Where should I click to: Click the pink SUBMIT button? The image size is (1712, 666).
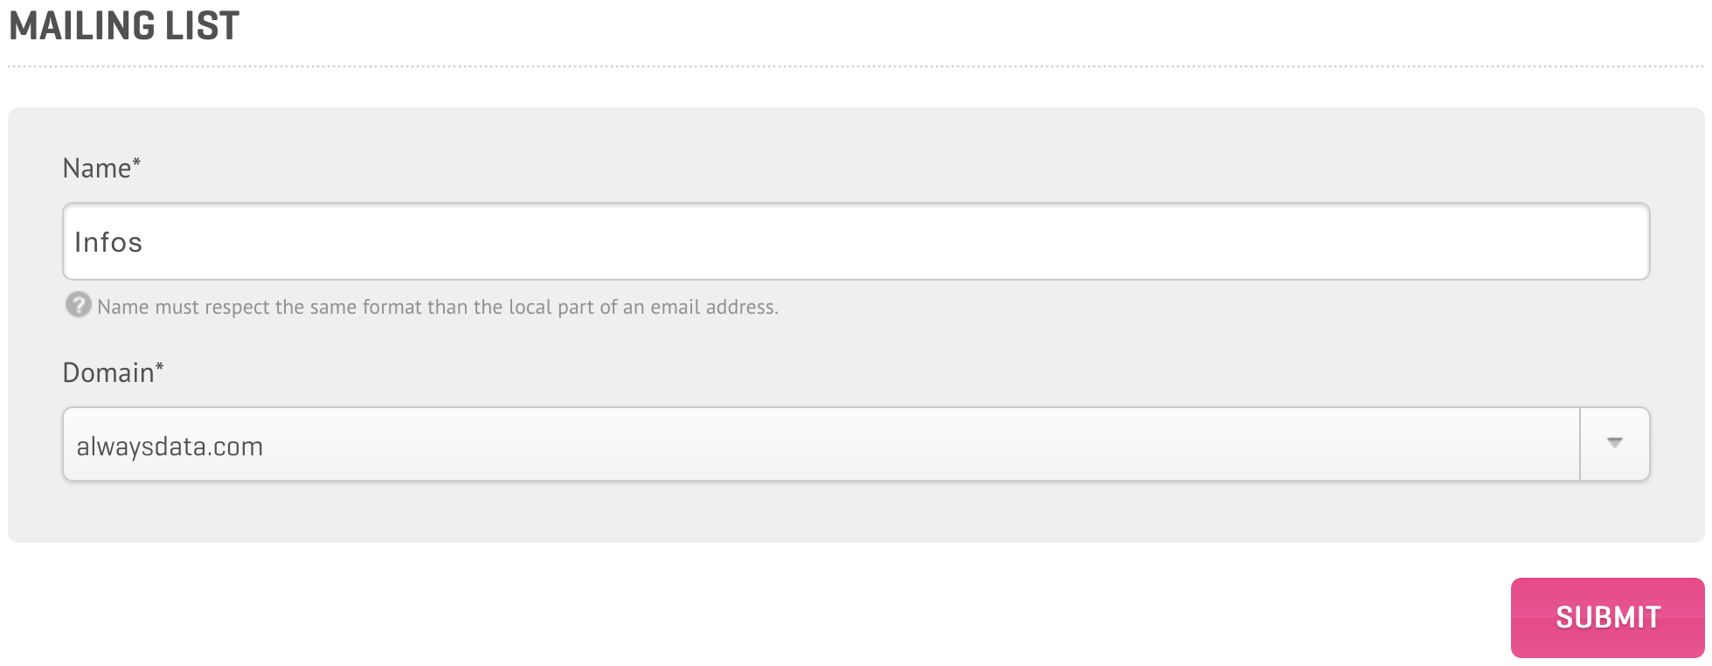pyautogui.click(x=1607, y=617)
